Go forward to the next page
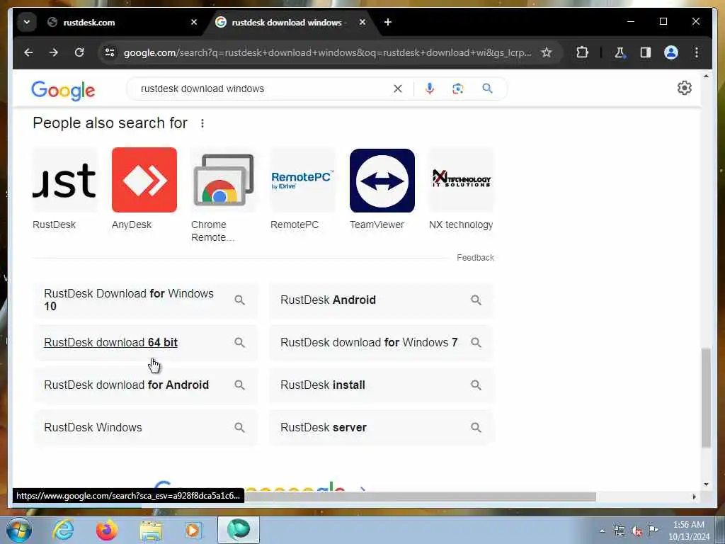This screenshot has width=725, height=544. coord(54,52)
